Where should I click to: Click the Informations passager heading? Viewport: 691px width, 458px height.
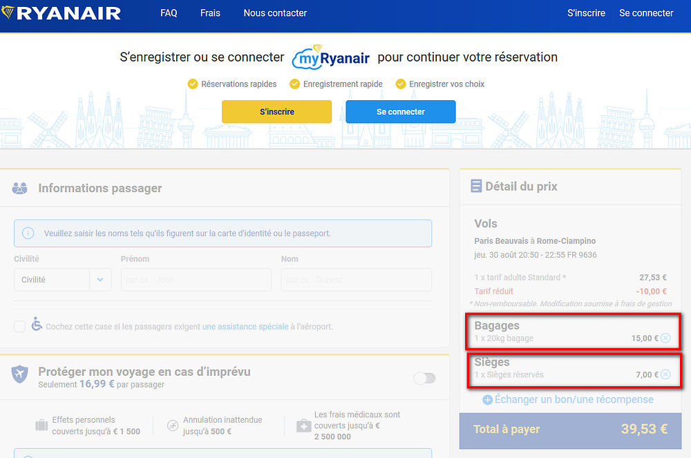[x=100, y=188]
